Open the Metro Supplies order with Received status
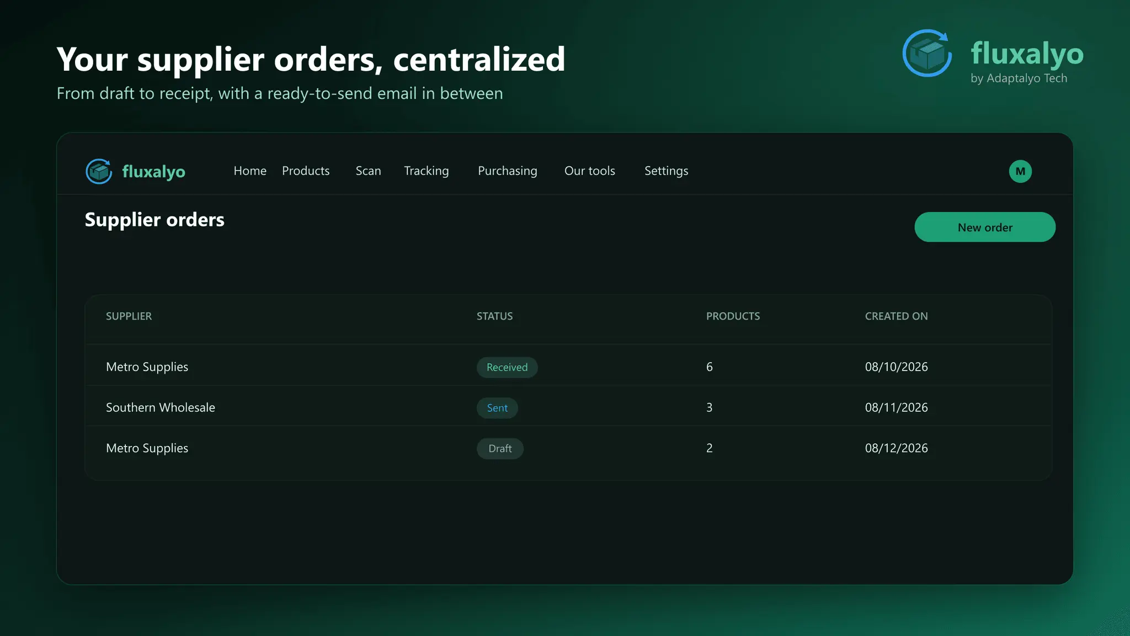Viewport: 1130px width, 636px height. click(x=568, y=367)
